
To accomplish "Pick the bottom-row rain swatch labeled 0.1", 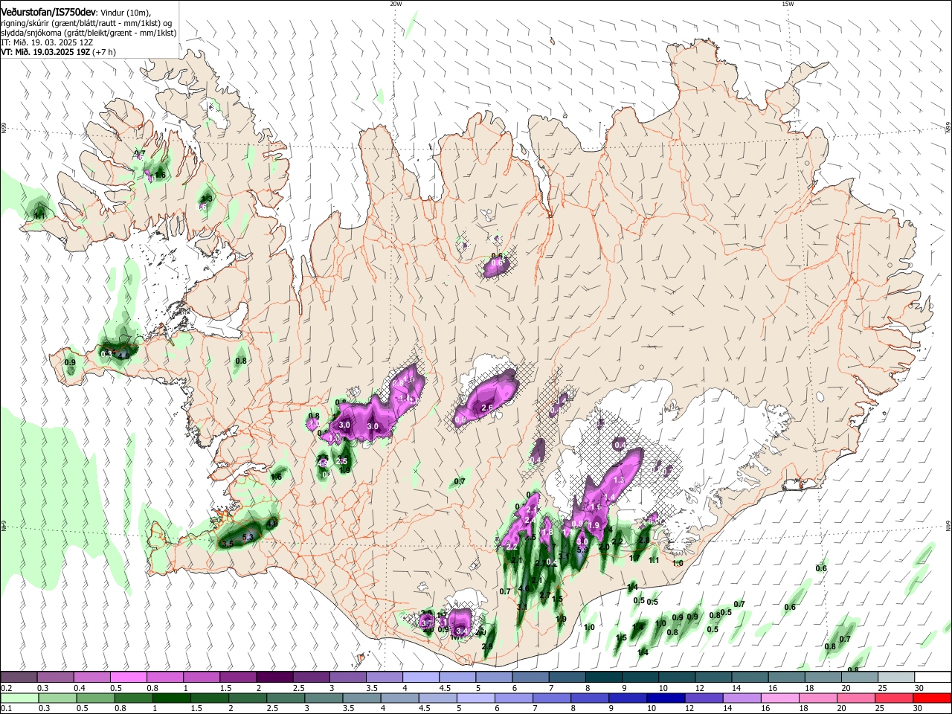I will [x=19, y=698].
